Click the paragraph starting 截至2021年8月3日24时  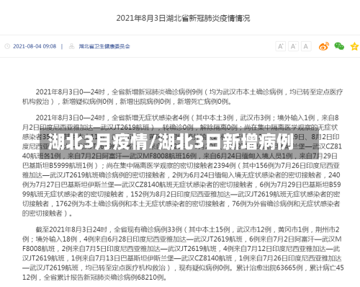pos(183,253)
